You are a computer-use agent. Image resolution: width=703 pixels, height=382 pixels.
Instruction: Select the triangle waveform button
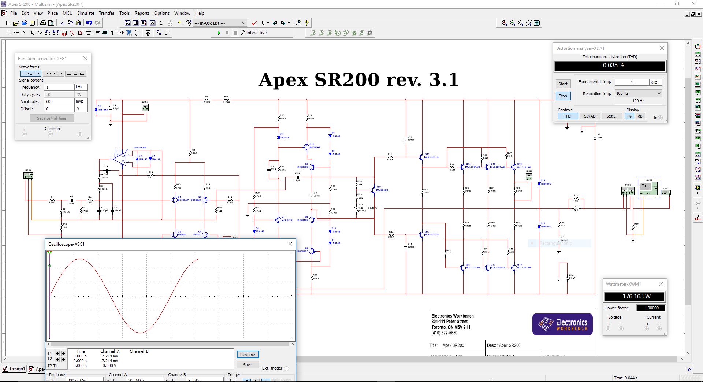(x=53, y=74)
